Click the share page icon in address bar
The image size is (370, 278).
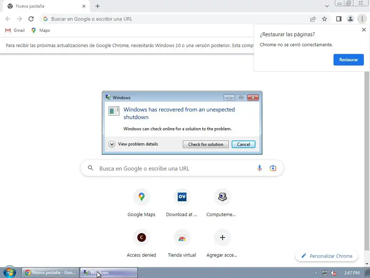click(313, 19)
